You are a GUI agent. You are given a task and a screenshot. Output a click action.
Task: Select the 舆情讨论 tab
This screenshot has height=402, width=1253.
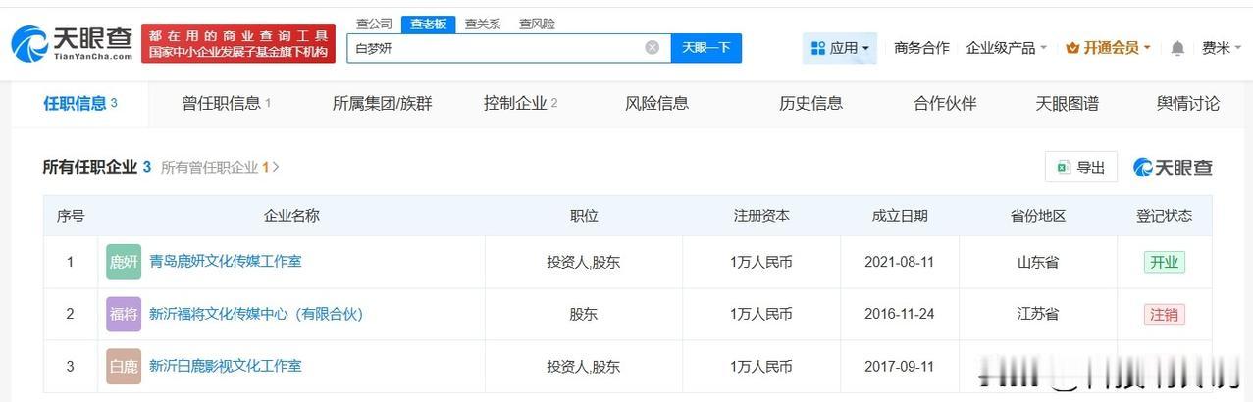pyautogui.click(x=1188, y=103)
